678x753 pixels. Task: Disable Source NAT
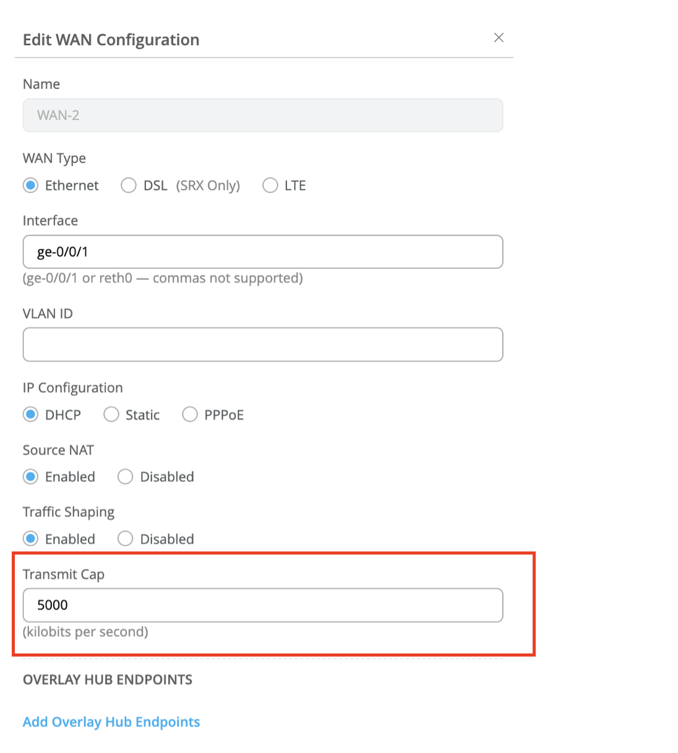tap(126, 477)
